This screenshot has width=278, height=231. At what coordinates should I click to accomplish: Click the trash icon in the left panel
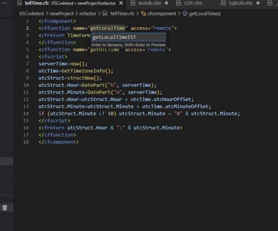(x=5, y=208)
